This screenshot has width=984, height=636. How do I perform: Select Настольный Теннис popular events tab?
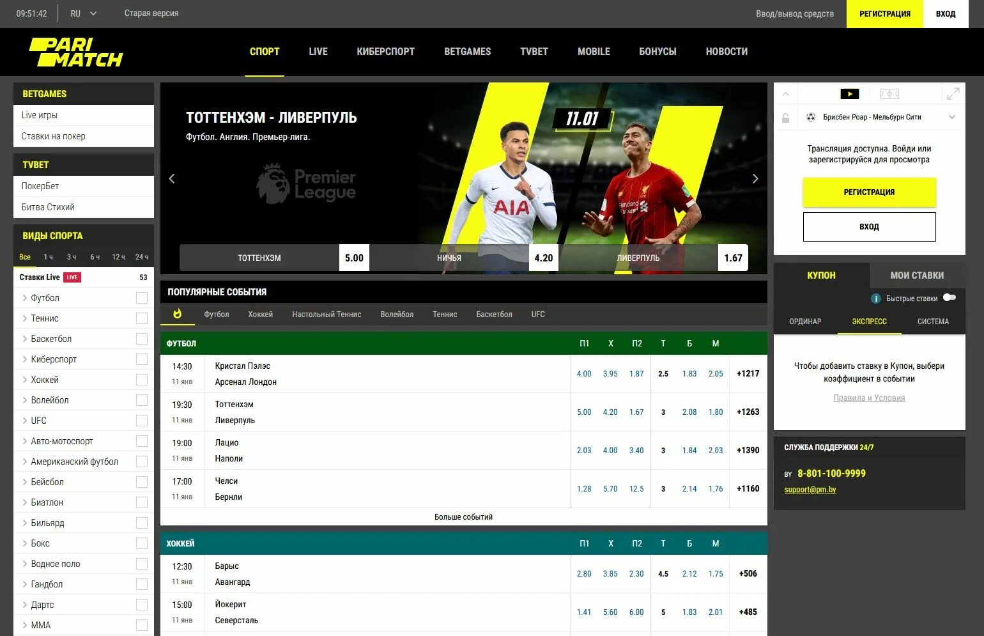pyautogui.click(x=327, y=314)
